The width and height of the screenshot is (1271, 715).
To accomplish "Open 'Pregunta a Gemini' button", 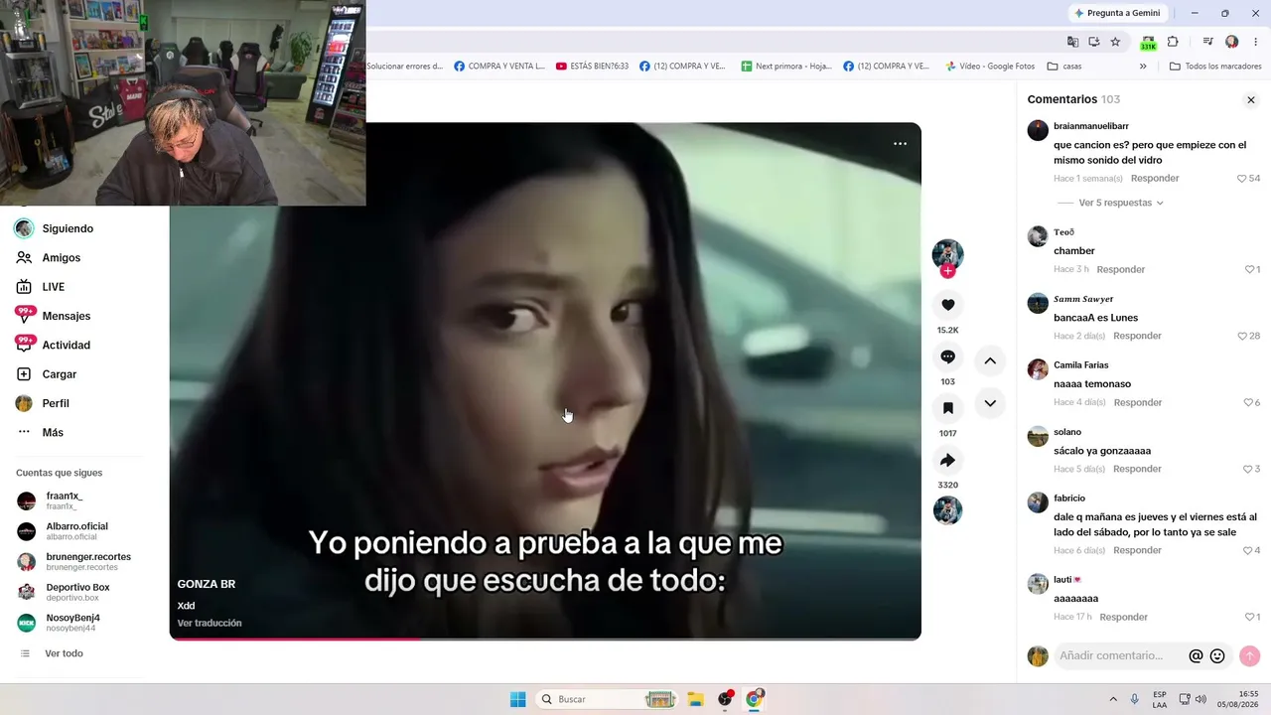I will (1117, 13).
